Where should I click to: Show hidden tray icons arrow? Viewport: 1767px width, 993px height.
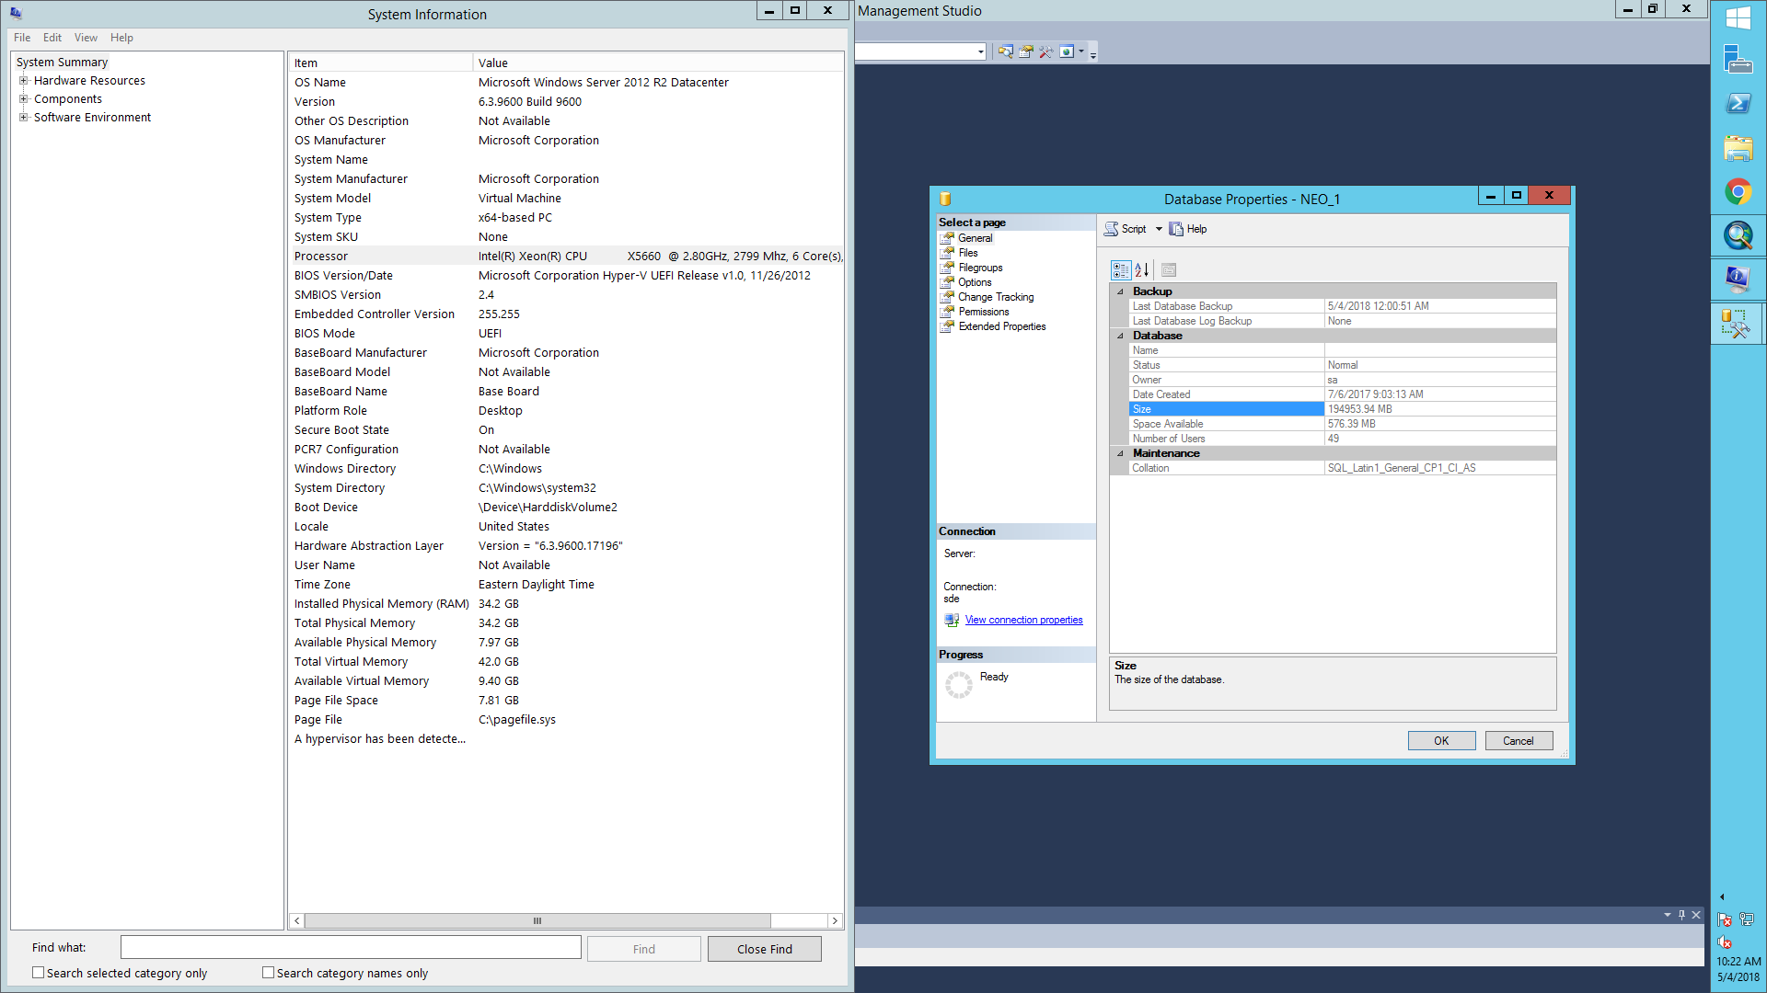pos(1722,896)
